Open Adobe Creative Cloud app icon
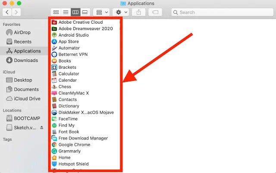276x173 pixels. 54,22
